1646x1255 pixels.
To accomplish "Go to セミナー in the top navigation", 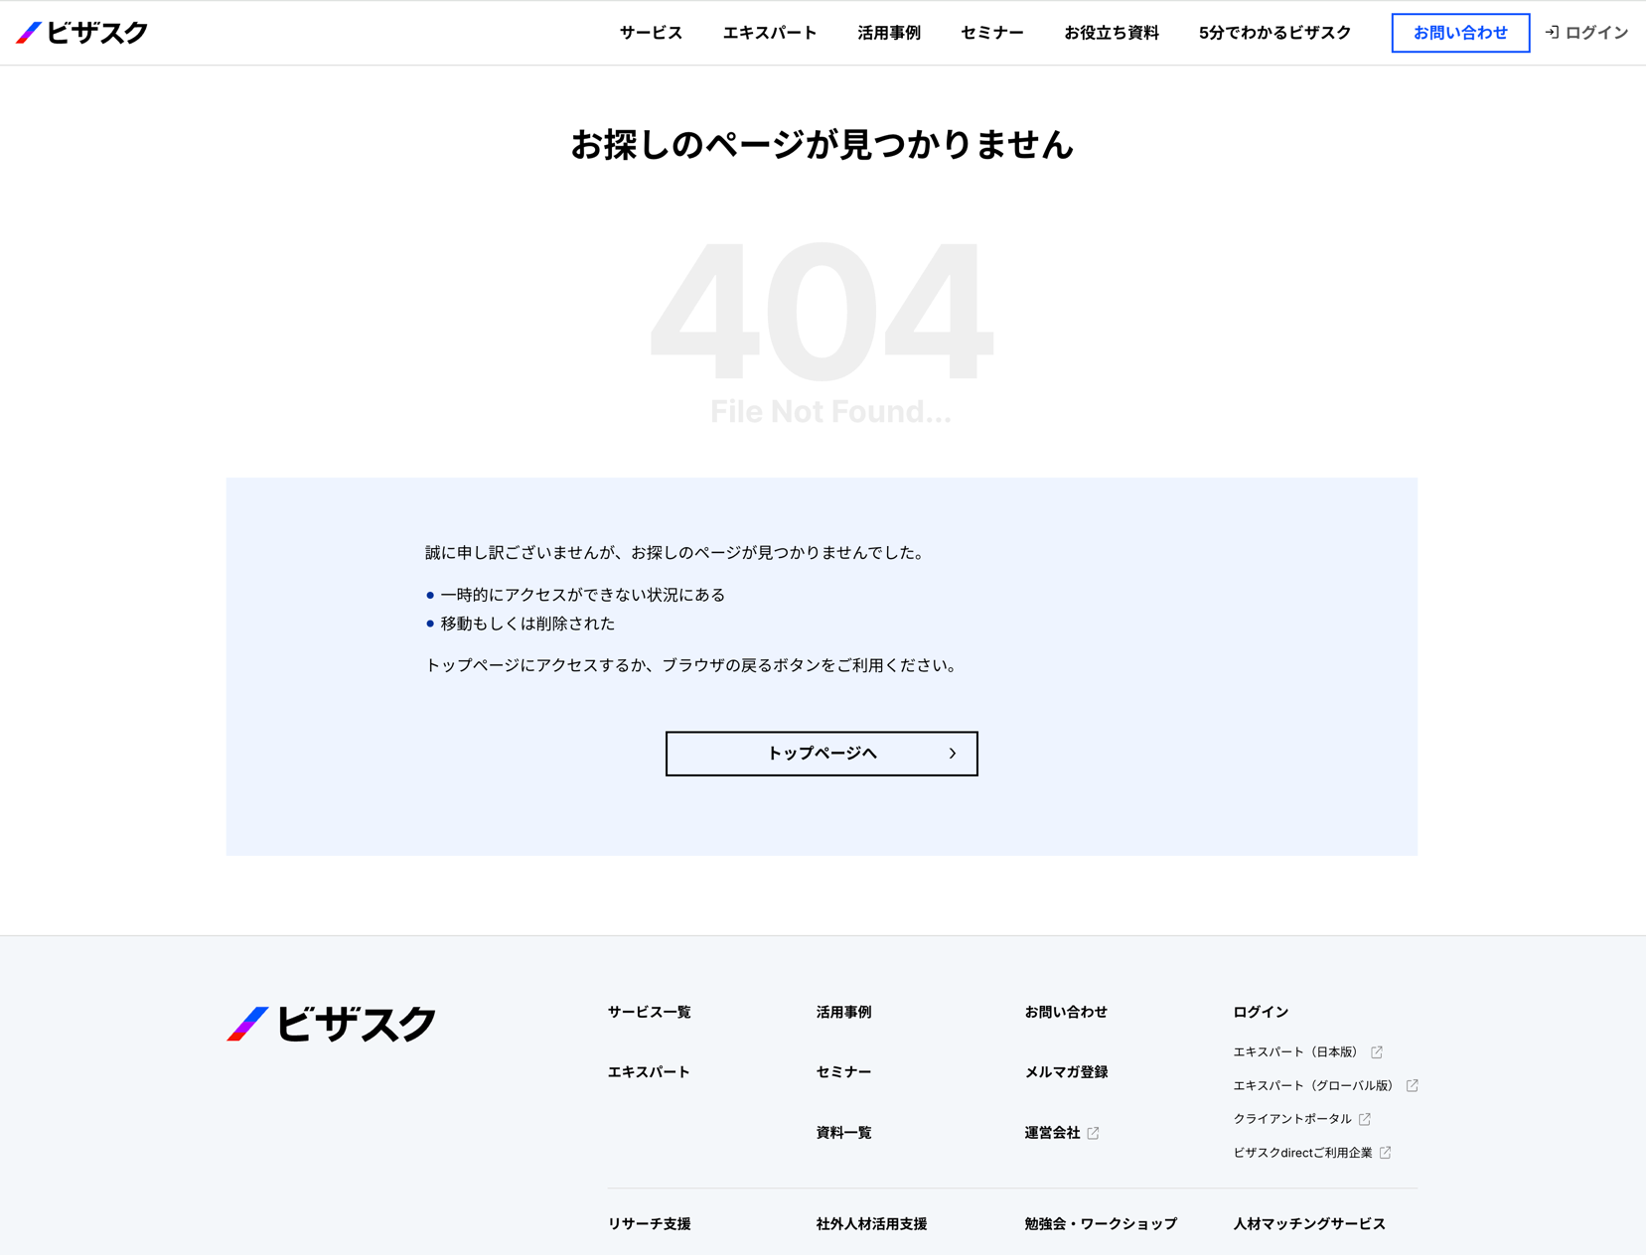I will 991,33.
